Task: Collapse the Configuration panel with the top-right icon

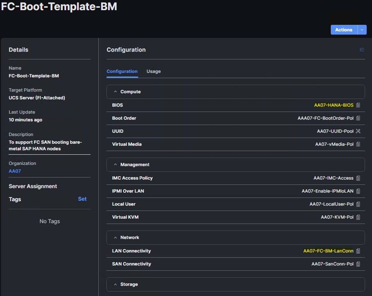Action: pos(362,49)
